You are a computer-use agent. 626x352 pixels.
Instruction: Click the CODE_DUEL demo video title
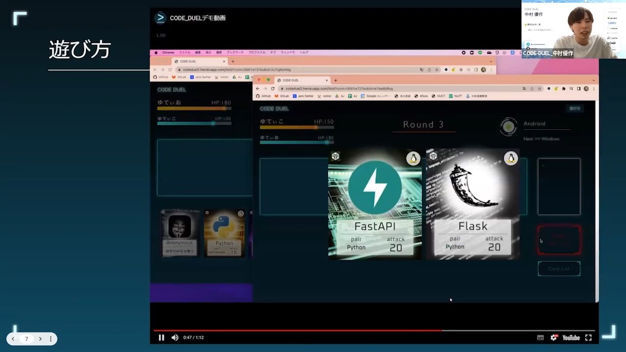[198, 18]
